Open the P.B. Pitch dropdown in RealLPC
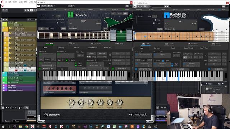The width and height of the screenshot is (230, 129). click(x=119, y=53)
